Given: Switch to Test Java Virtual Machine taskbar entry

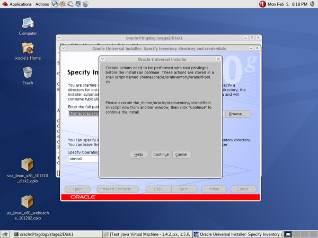Looking at the screenshot, I should click(x=147, y=234).
